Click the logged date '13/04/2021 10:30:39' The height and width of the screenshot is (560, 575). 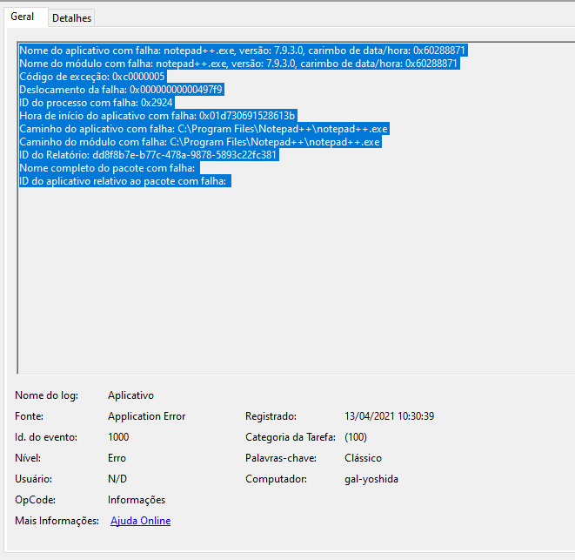tap(390, 416)
